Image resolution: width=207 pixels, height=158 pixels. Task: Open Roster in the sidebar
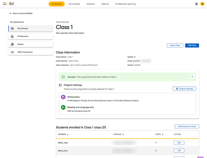tap(31, 44)
